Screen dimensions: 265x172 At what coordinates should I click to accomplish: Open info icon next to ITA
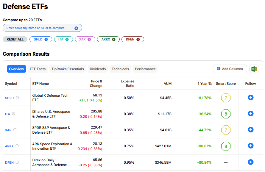click(13, 114)
